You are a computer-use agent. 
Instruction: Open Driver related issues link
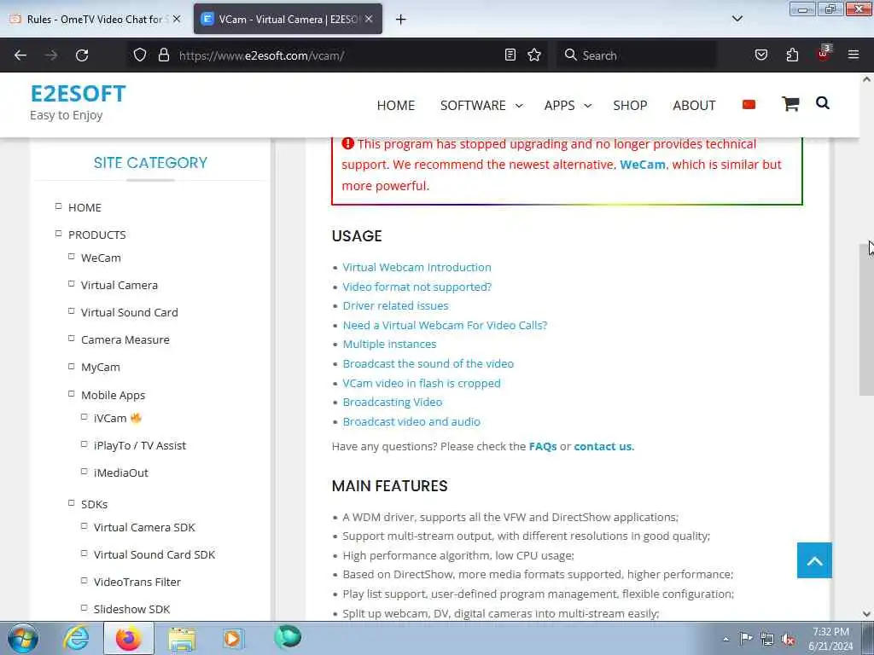click(x=395, y=306)
